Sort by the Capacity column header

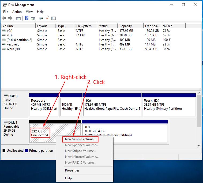click(130, 26)
